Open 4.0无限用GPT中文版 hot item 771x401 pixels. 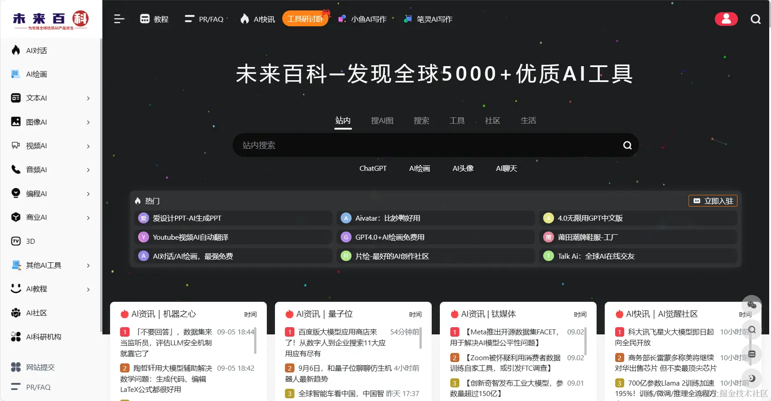pyautogui.click(x=638, y=218)
